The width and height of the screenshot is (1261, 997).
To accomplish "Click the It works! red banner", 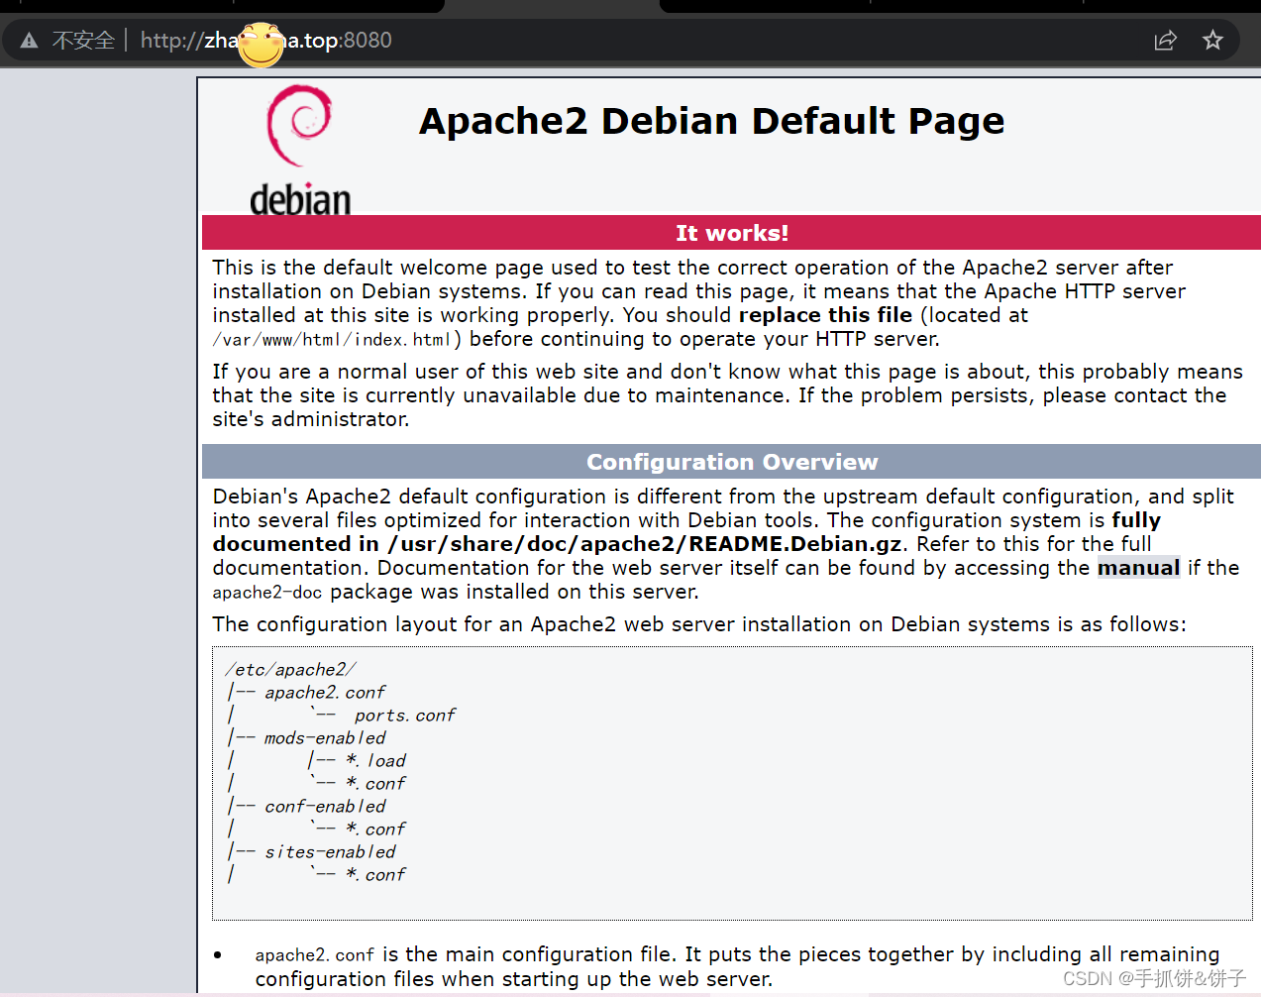I will 731,232.
